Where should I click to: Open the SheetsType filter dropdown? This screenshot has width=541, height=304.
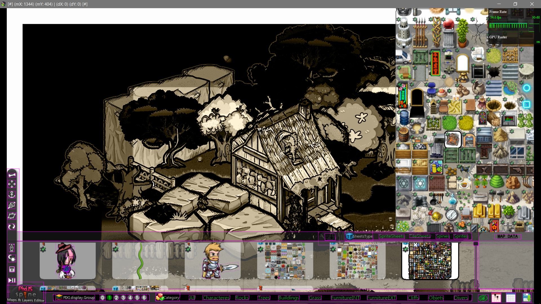click(359, 236)
